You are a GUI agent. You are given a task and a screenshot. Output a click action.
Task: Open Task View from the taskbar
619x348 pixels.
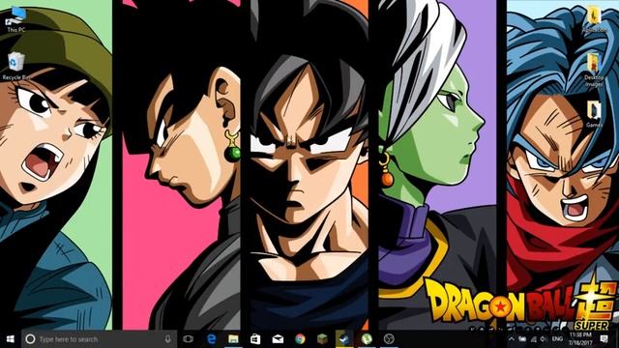pos(189,339)
